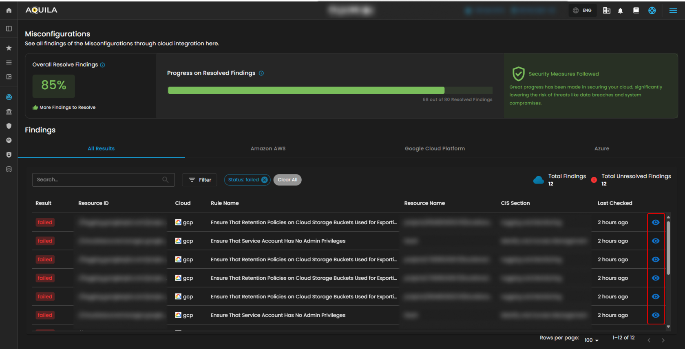The image size is (685, 349).
Task: Switch to the Google Cloud Platform tab
Action: pyautogui.click(x=435, y=149)
